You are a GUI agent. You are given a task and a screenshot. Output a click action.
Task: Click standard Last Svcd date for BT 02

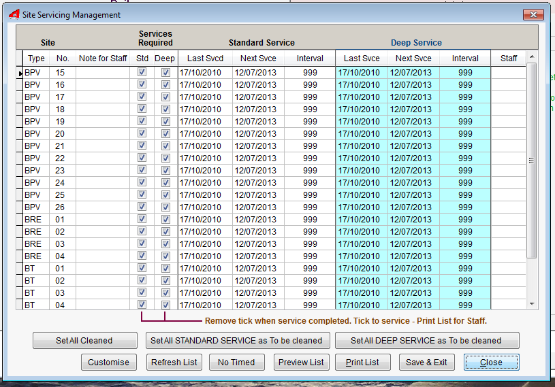[x=205, y=281]
